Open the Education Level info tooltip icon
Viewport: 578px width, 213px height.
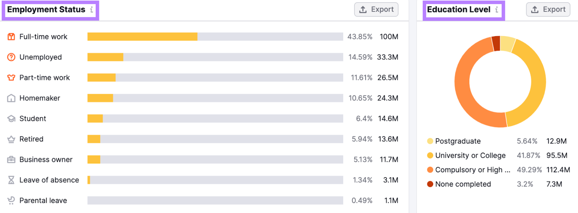[x=497, y=10]
